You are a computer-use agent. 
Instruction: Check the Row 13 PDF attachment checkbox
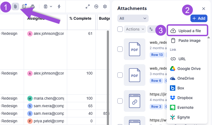pos(120,49)
